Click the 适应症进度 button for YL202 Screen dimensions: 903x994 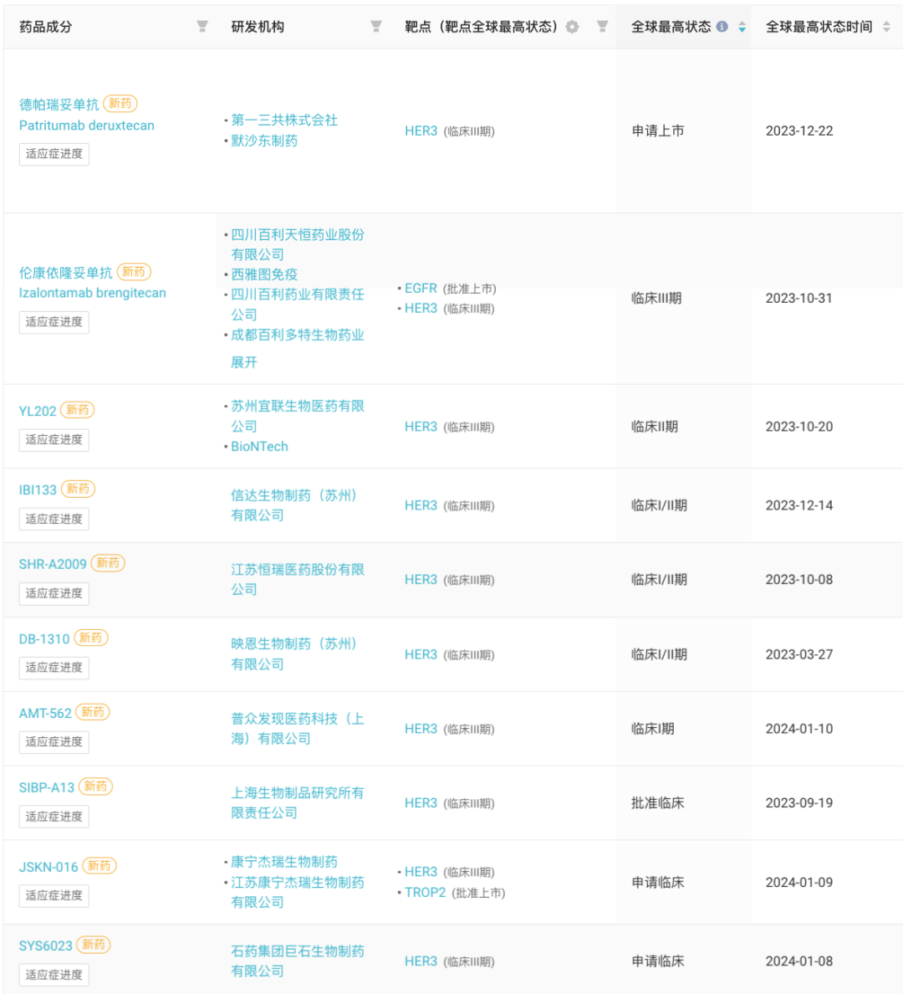(54, 440)
